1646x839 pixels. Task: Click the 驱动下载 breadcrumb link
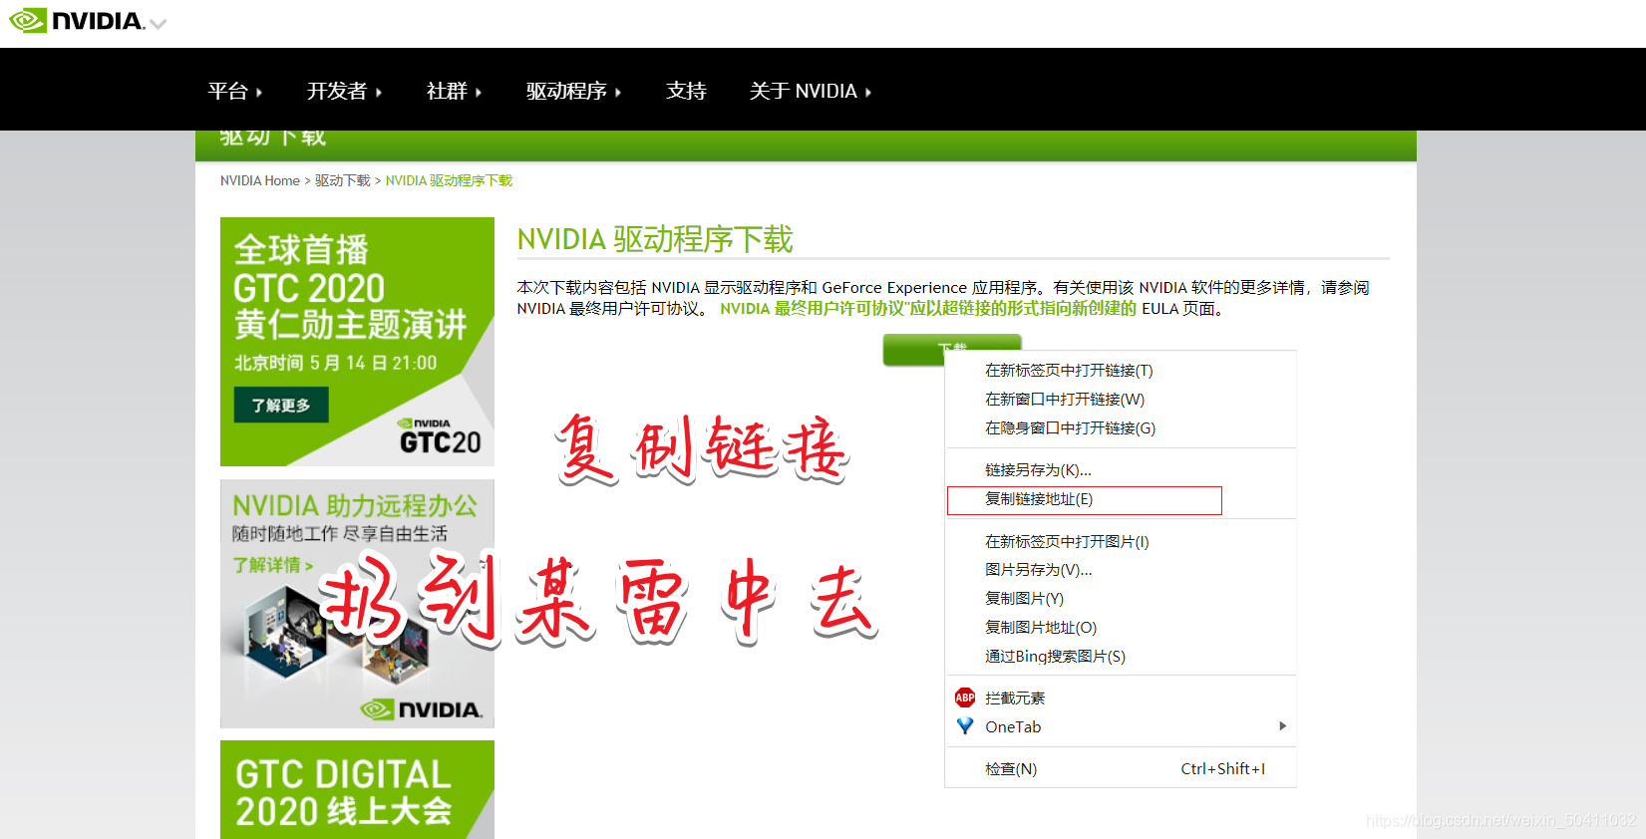[x=343, y=180]
